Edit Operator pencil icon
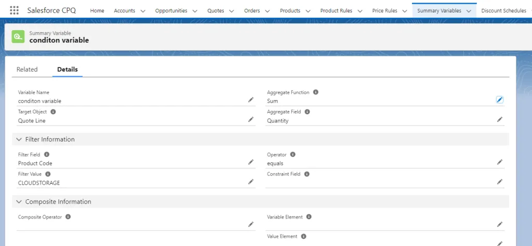532x246 pixels. (x=500, y=162)
